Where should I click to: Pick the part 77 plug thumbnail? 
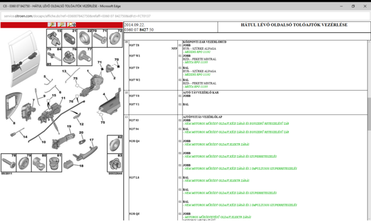tap(85, 57)
